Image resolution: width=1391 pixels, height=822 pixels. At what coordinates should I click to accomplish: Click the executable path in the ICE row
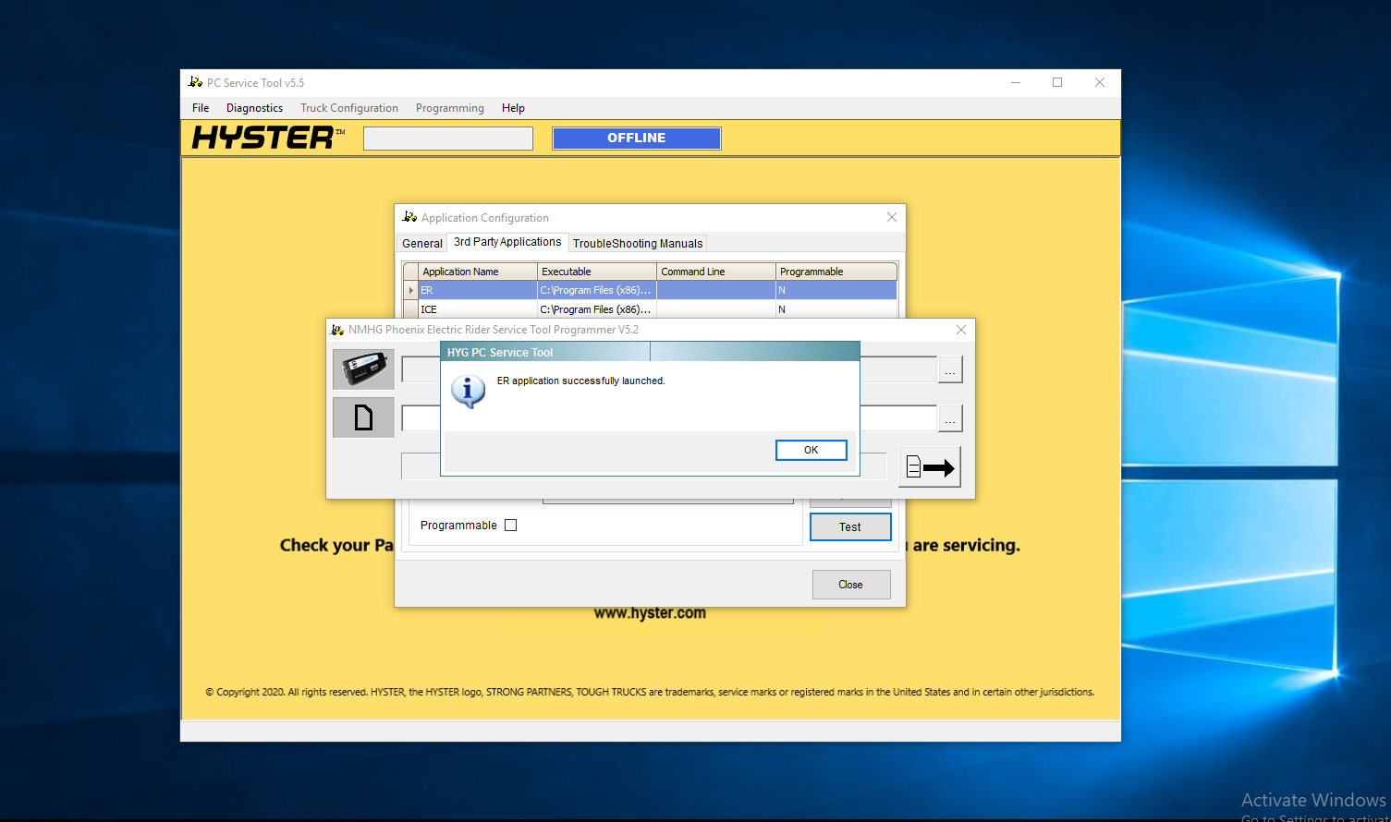click(x=597, y=309)
